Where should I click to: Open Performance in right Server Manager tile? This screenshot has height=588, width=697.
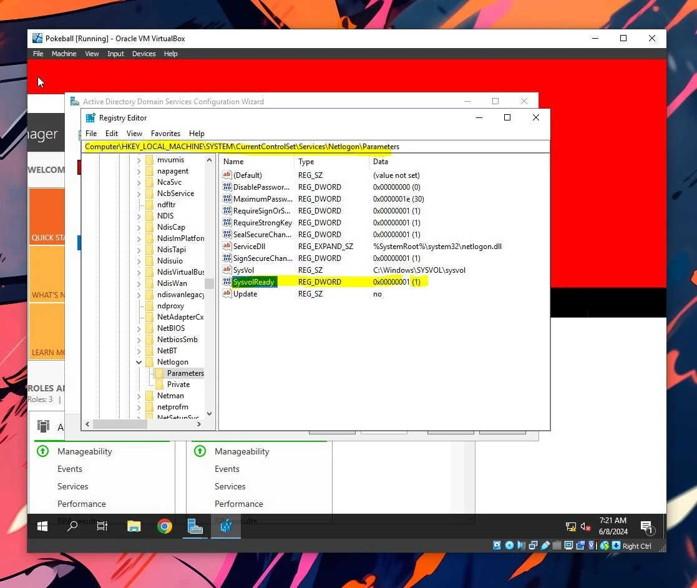[239, 504]
